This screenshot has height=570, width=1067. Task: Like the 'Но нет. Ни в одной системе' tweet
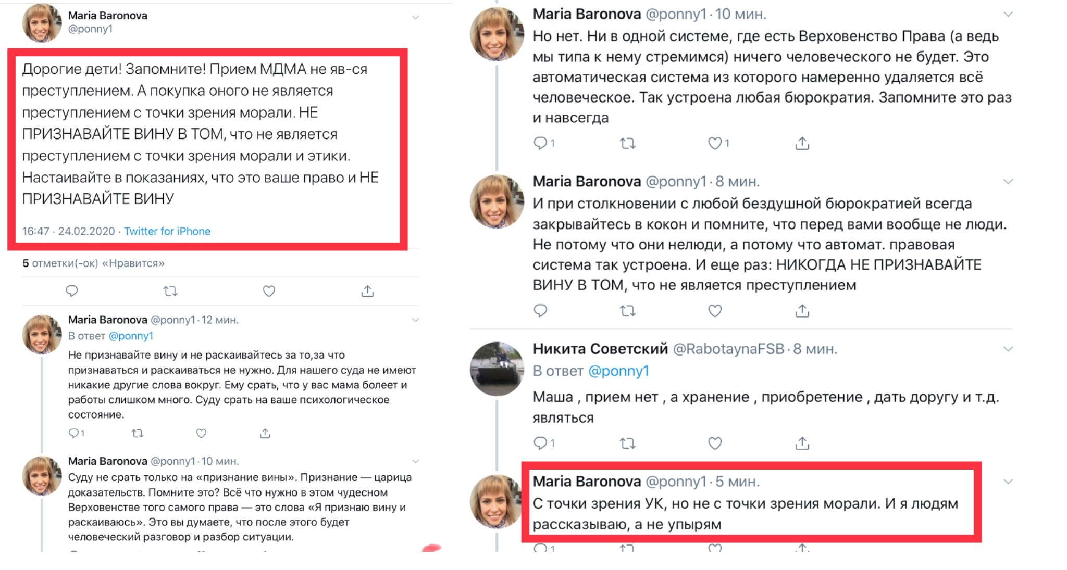(x=714, y=143)
